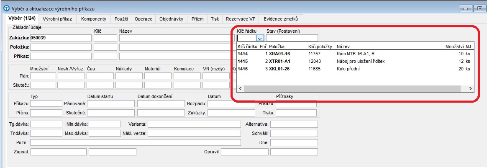Click the Stav (Postavení) field
Image resolution: width=487 pixels, height=168 pixels.
click(292, 38)
